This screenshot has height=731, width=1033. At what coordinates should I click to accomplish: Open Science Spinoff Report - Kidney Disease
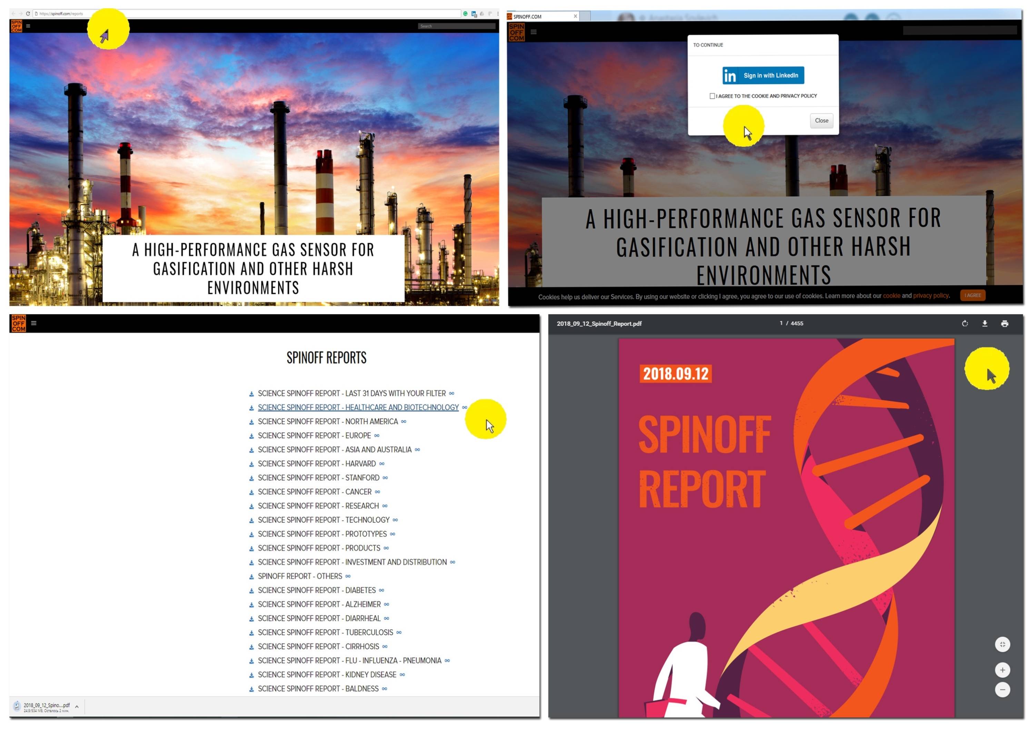coord(327,675)
